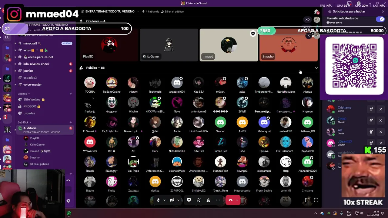The height and width of the screenshot is (218, 388).
Task: Join the Elite Wolves voice channel
Action: pos(45,100)
